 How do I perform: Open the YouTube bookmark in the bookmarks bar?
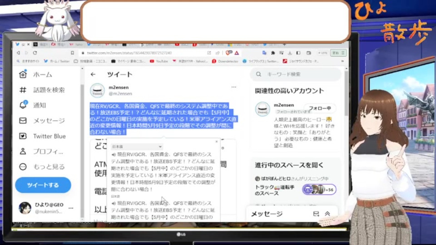pos(159,61)
